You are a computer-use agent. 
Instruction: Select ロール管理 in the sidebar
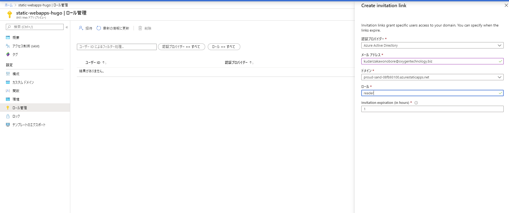35,108
